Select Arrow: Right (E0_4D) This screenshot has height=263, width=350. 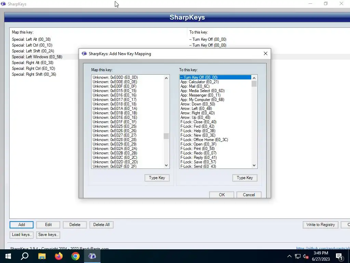tap(215, 113)
